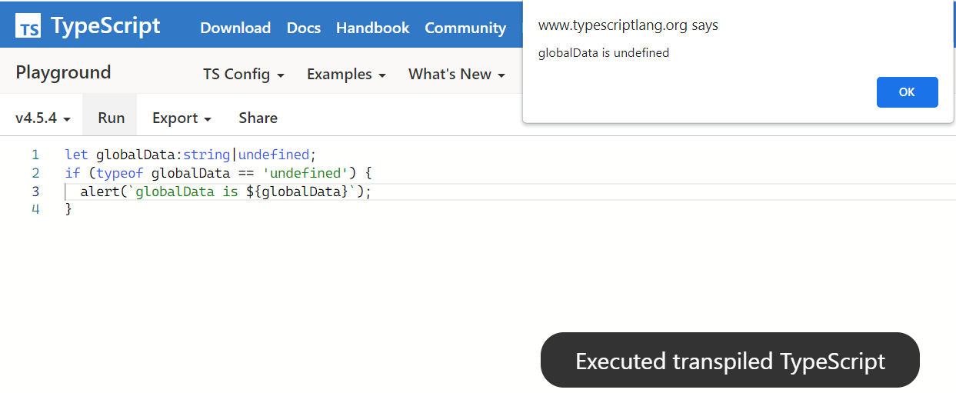This screenshot has height=393, width=956.
Task: Click the 'Executed transpiled TypeScript' toast
Action: click(x=730, y=361)
